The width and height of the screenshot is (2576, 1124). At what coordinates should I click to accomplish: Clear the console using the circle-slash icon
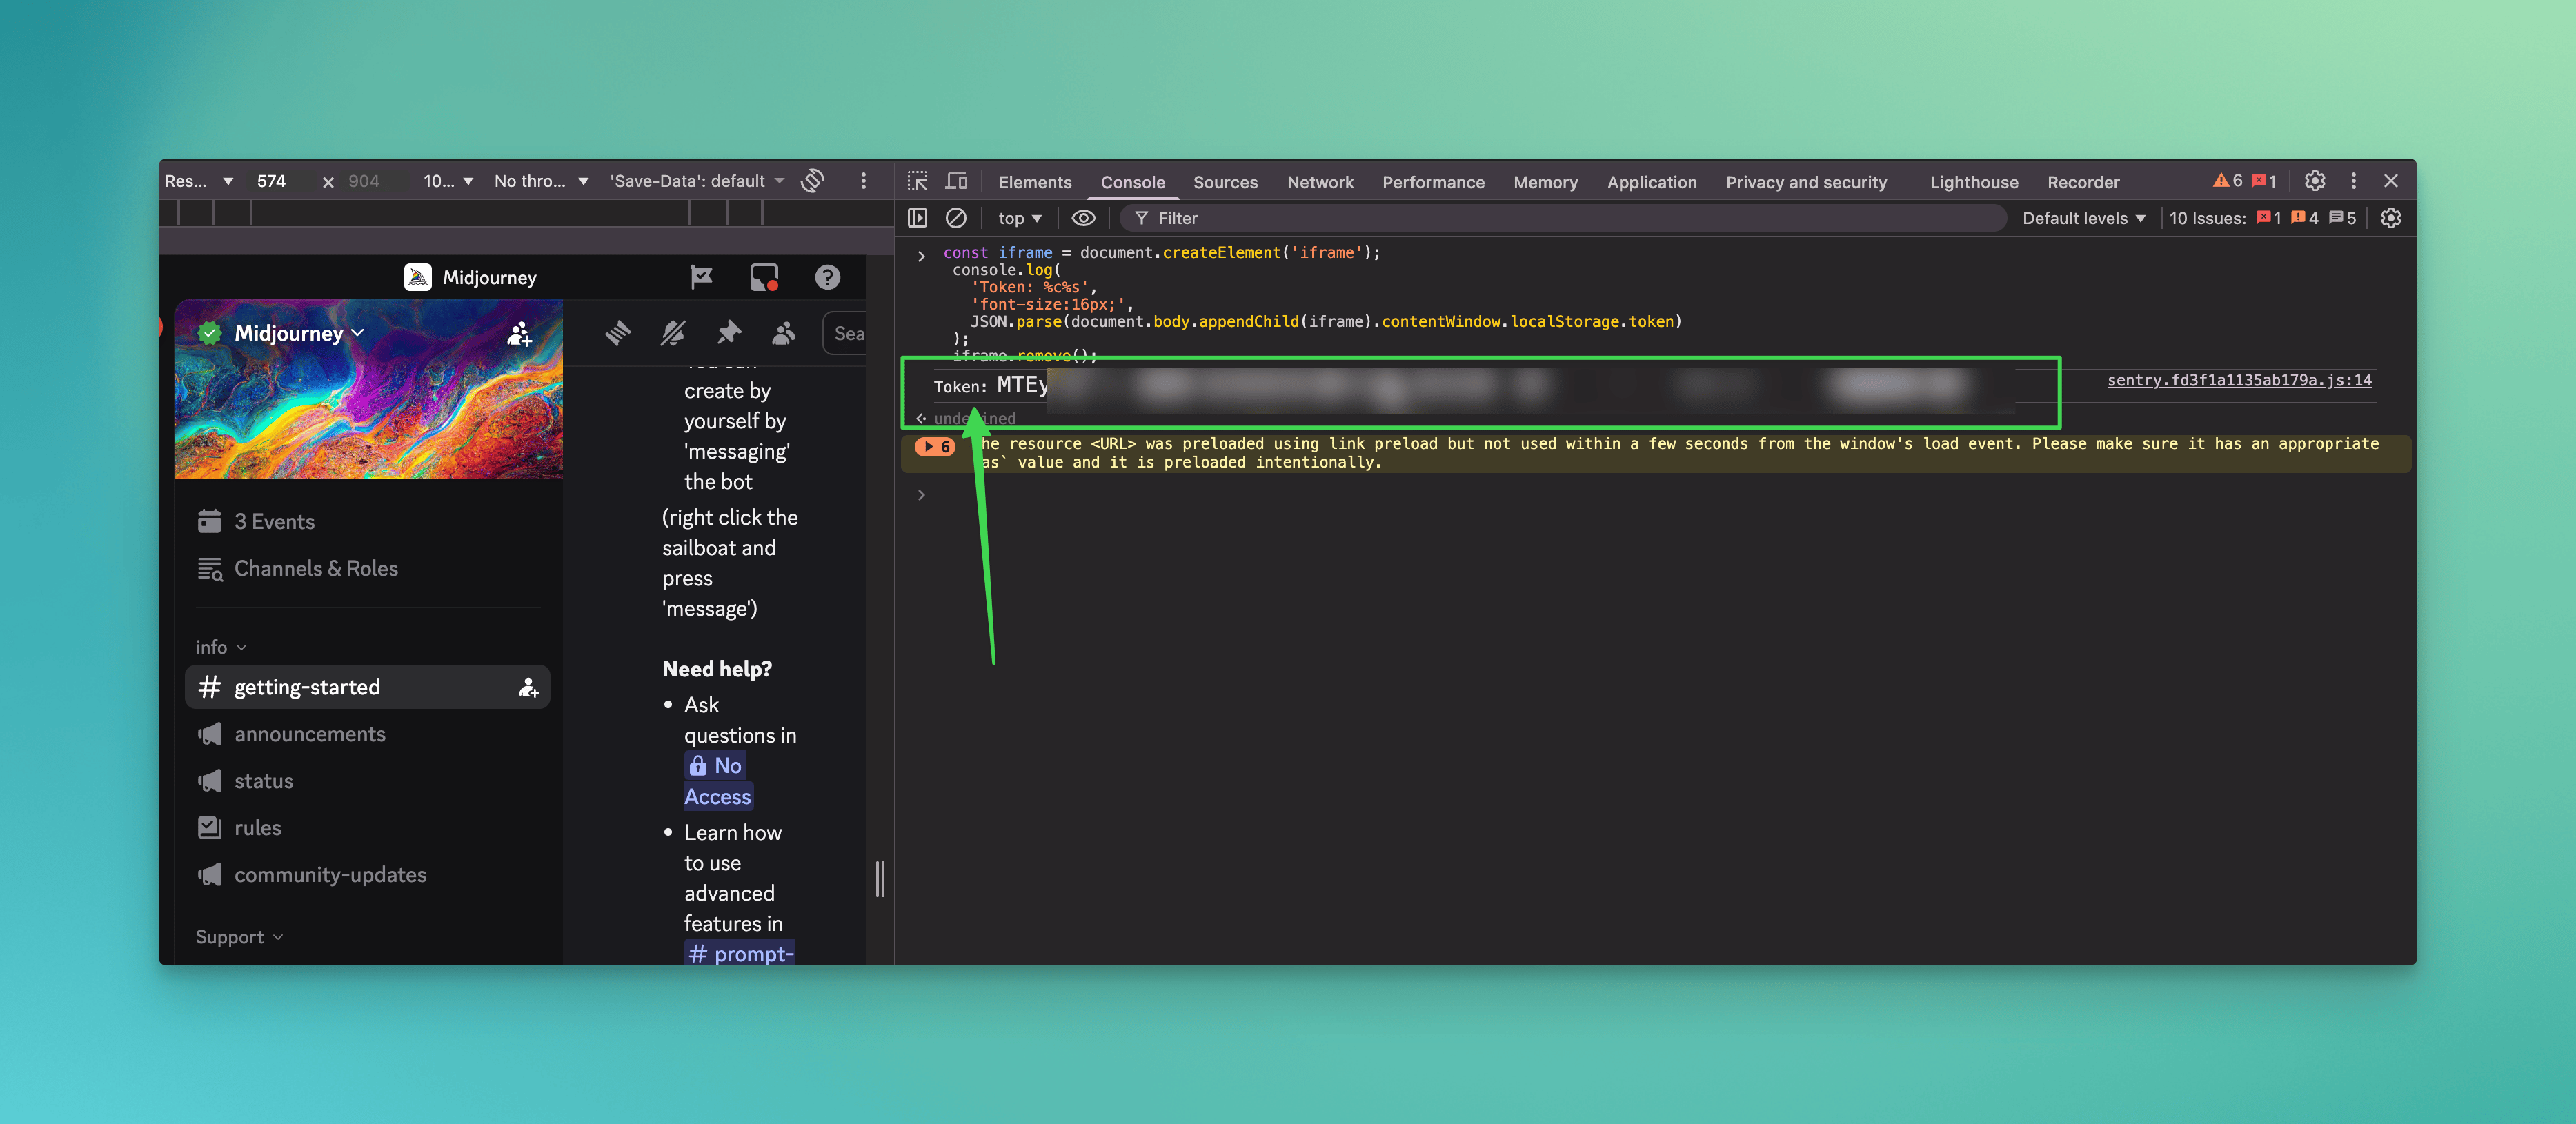(957, 217)
